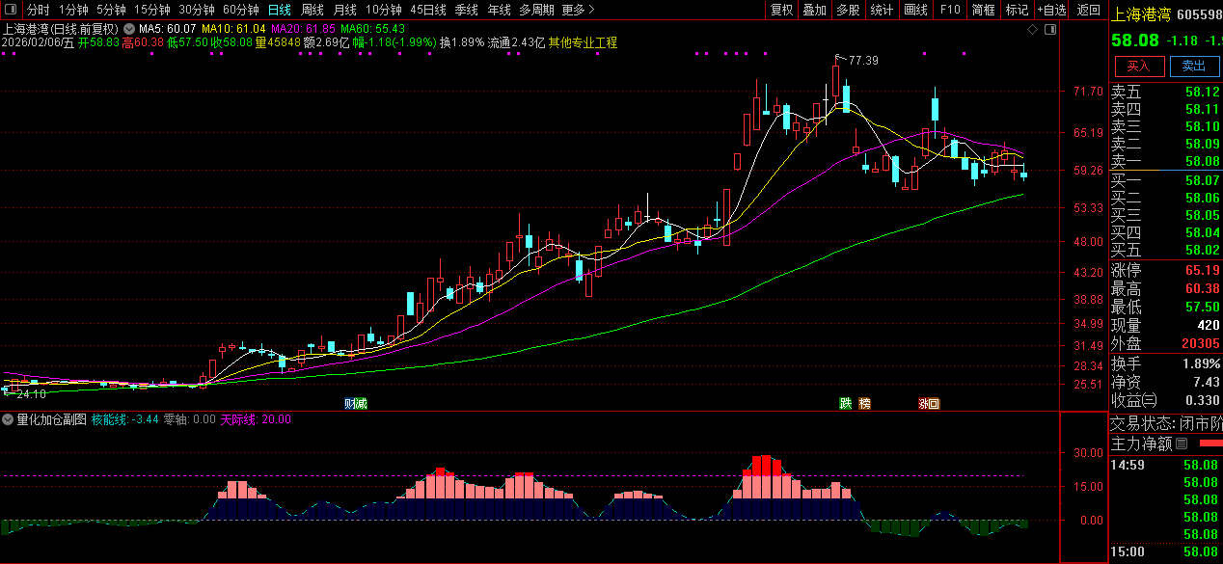This screenshot has height=564, width=1223.
Task: Click the 财 event marker on chart
Action: tap(349, 403)
